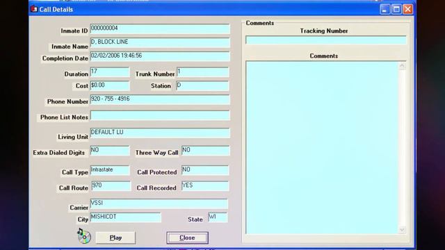
Task: Click the Call Type field showing Intrastate
Action: [x=110, y=170]
